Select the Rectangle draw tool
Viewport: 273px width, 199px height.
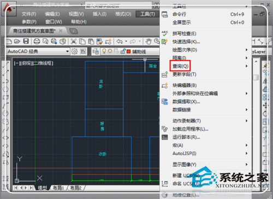(5, 97)
